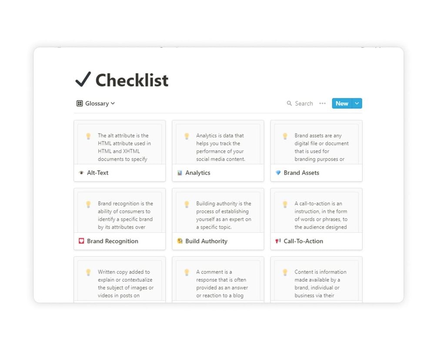
Task: Open the Alt-Text card preview
Action: (x=120, y=144)
